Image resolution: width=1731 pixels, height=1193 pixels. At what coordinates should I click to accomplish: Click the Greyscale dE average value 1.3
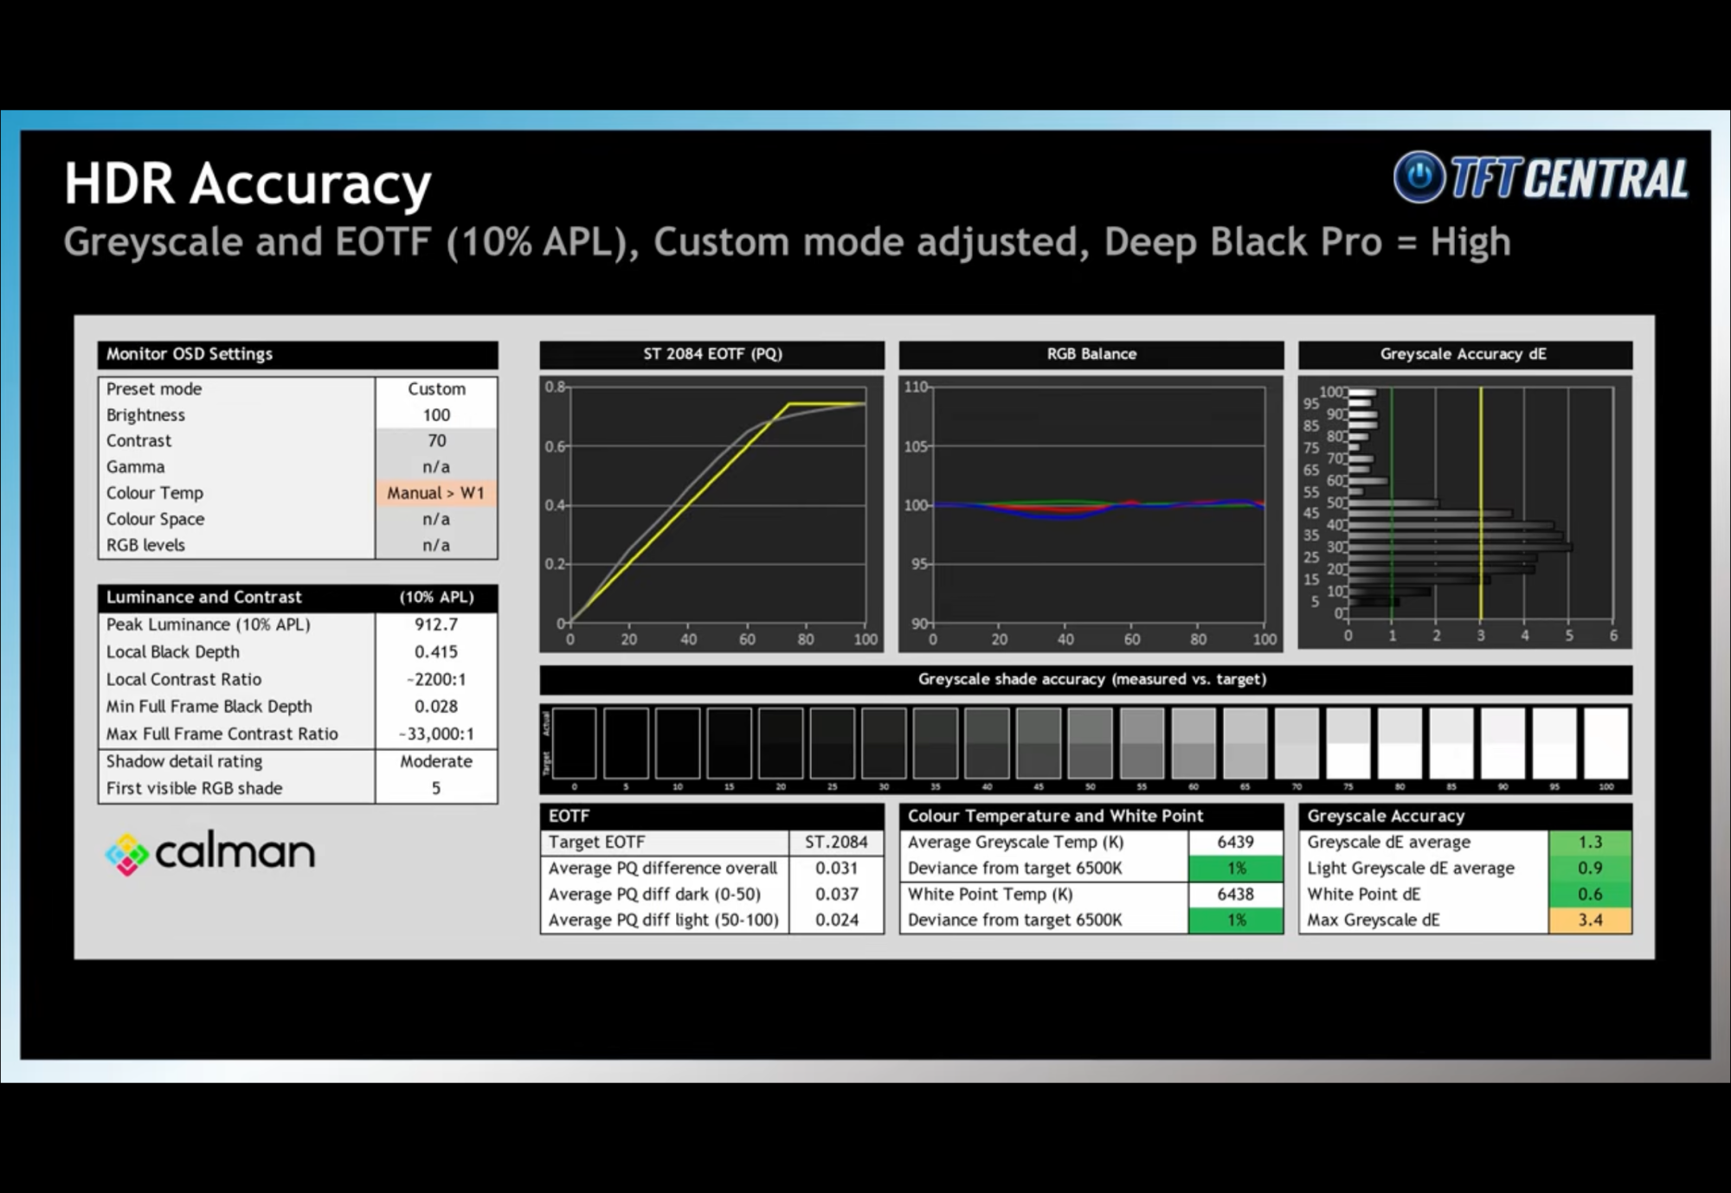[x=1589, y=843]
